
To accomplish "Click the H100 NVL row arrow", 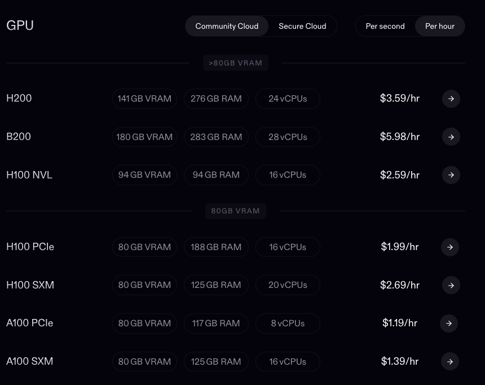I will (x=451, y=175).
